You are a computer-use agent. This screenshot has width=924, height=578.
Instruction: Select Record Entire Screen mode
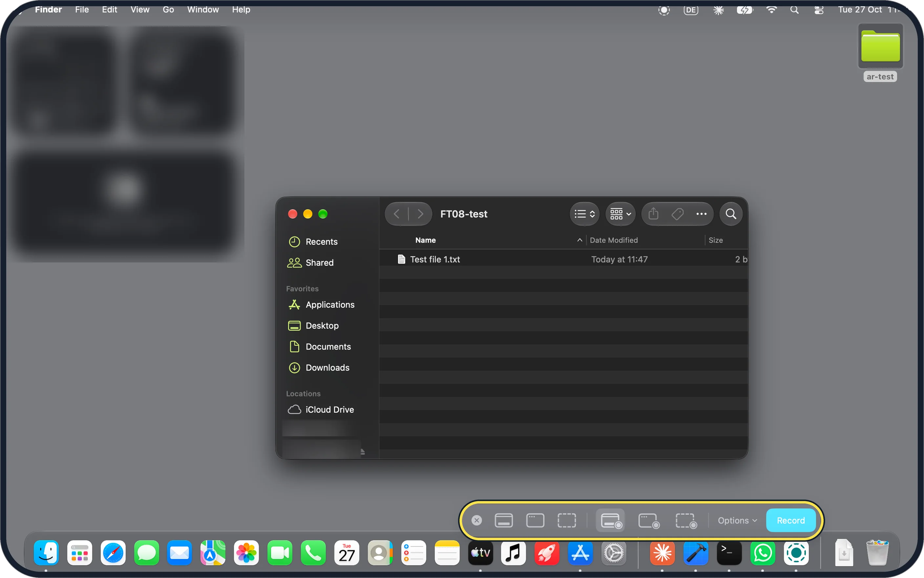coord(611,520)
